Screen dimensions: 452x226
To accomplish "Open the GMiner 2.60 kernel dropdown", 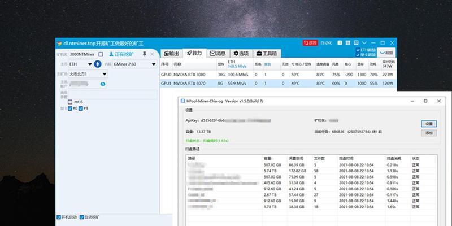I will [x=134, y=64].
